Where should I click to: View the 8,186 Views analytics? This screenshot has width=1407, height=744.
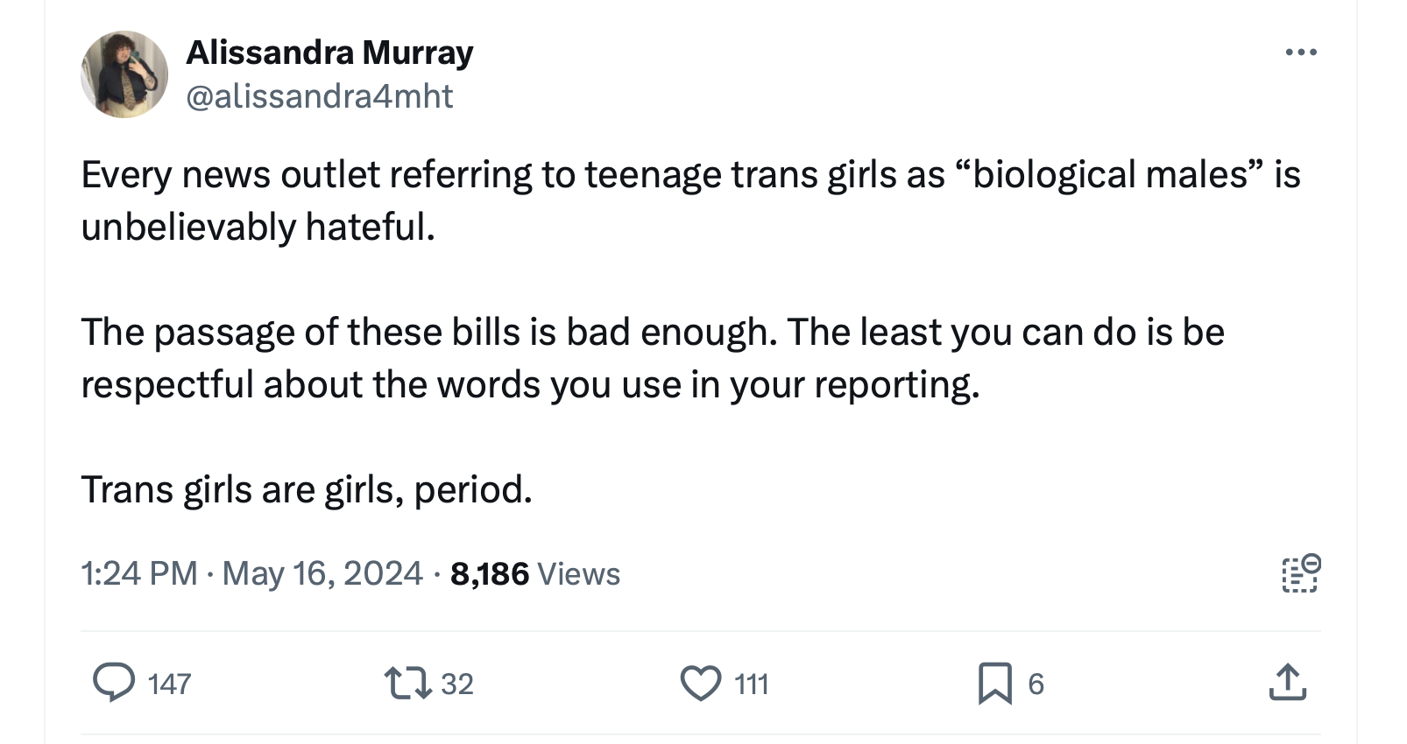pos(534,574)
